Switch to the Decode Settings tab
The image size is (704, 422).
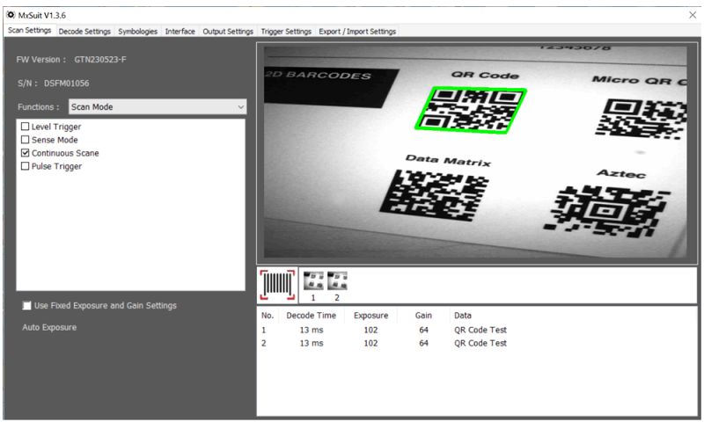tap(84, 32)
